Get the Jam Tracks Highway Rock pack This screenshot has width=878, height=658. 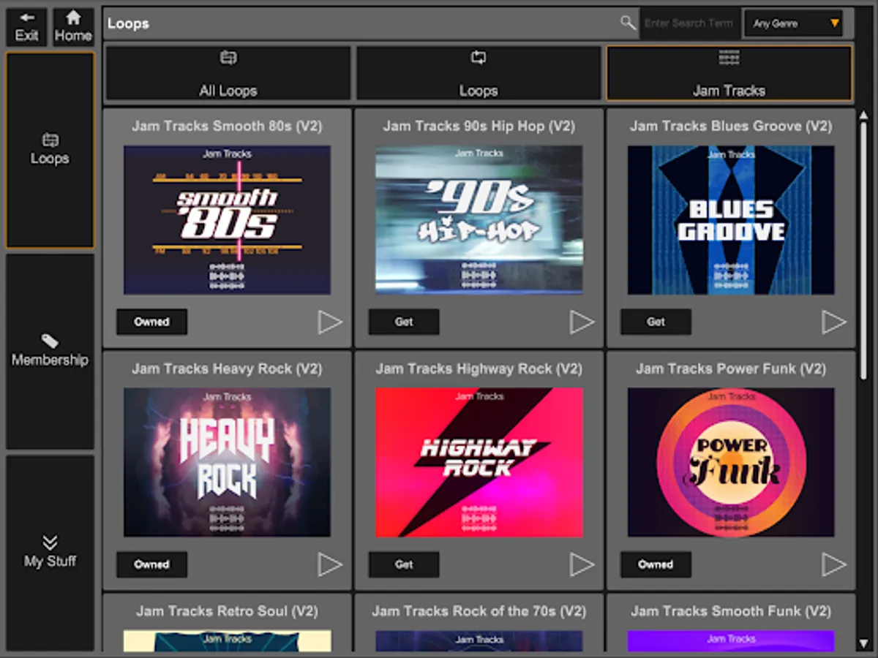click(x=404, y=564)
